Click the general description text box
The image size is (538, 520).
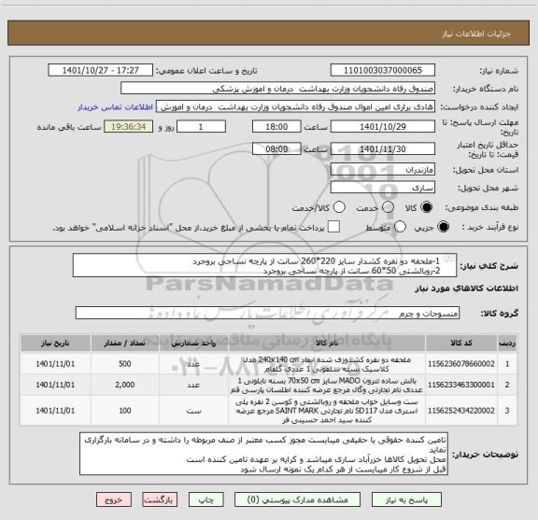264,266
